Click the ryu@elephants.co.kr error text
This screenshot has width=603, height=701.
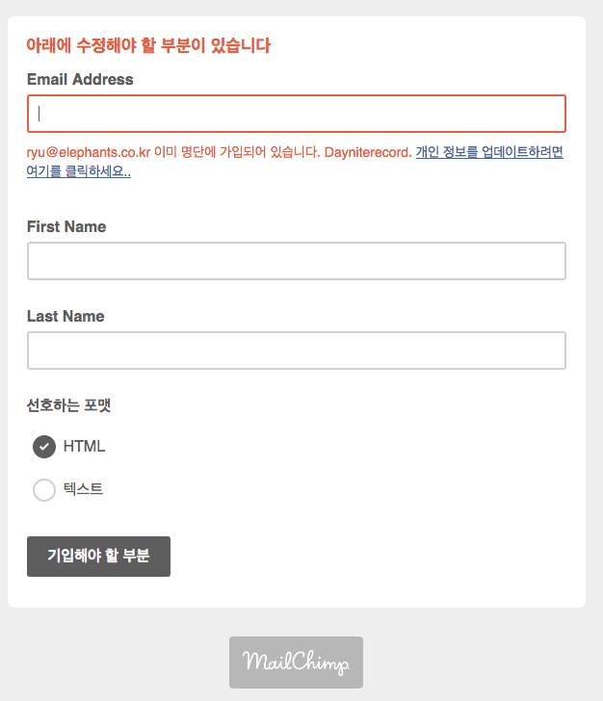(x=89, y=152)
